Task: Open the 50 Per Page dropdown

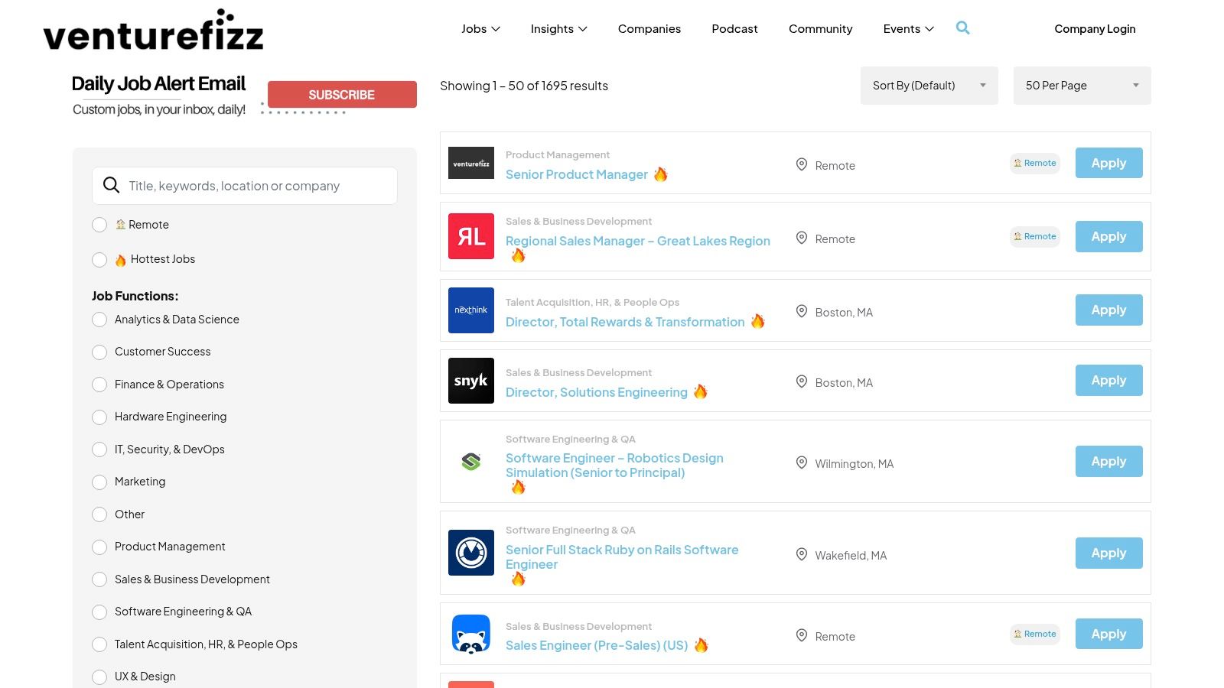Action: coord(1082,86)
